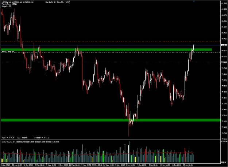Click the 30 Apr 00:00 time label
The image size is (228, 167).
tap(28, 165)
